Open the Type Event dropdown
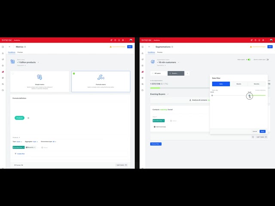This screenshot has height=206, width=275. click(19, 142)
